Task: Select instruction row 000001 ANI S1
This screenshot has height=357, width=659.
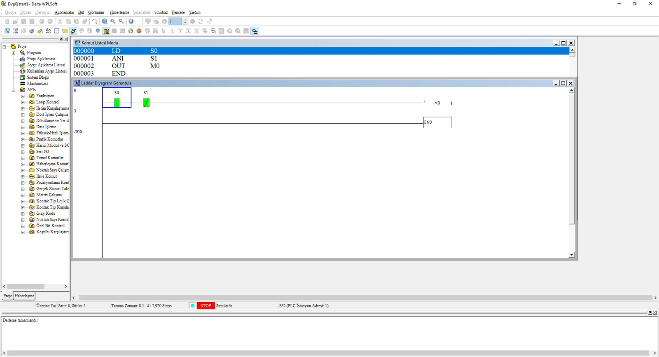Action: [x=321, y=59]
